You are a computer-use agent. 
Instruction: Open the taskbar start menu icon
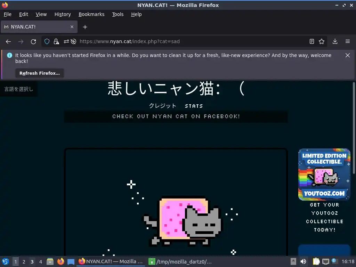(6, 261)
